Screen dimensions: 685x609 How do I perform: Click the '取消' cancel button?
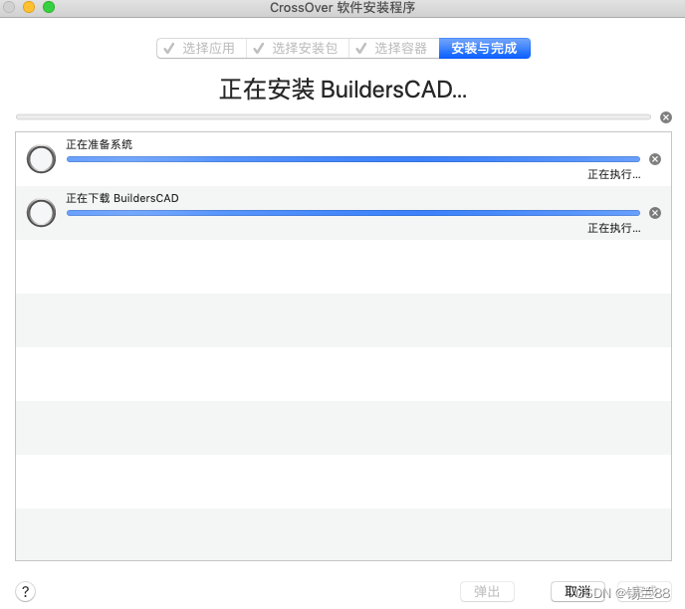577,592
